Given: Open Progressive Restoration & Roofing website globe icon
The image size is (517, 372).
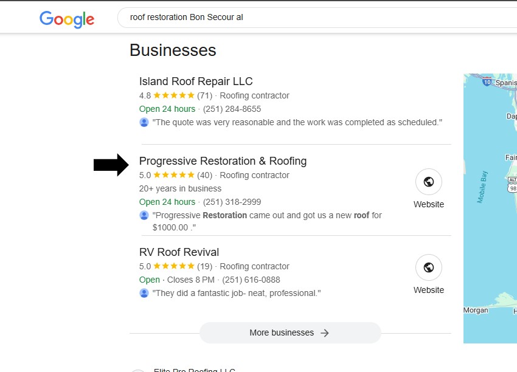Looking at the screenshot, I should [428, 182].
